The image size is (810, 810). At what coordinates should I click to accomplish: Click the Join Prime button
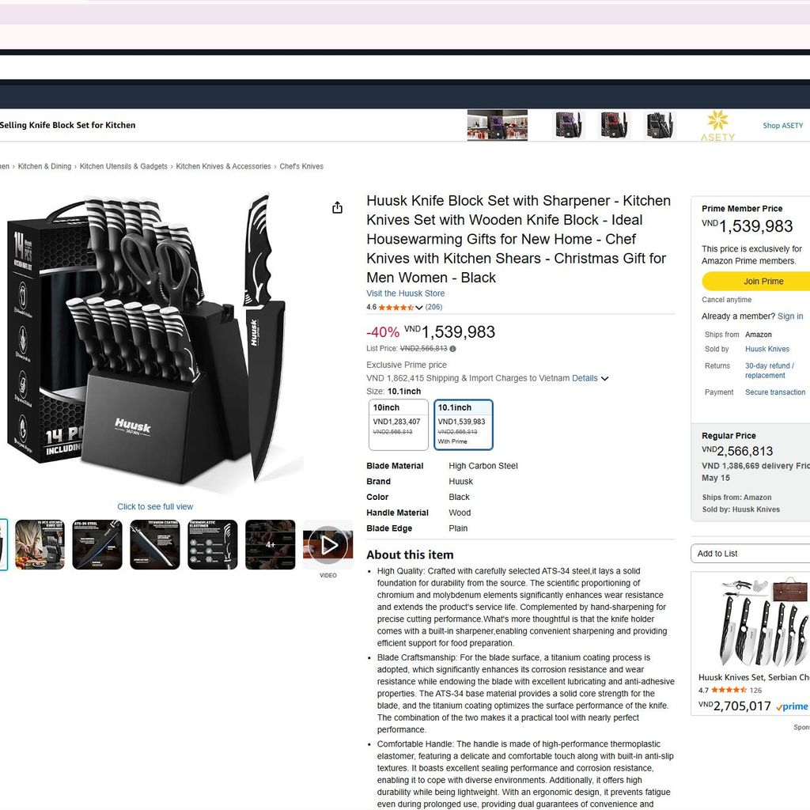pyautogui.click(x=755, y=282)
